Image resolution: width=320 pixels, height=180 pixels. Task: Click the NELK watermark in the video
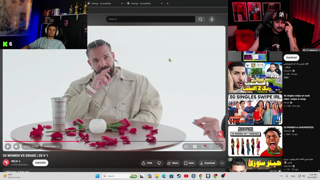point(220,134)
